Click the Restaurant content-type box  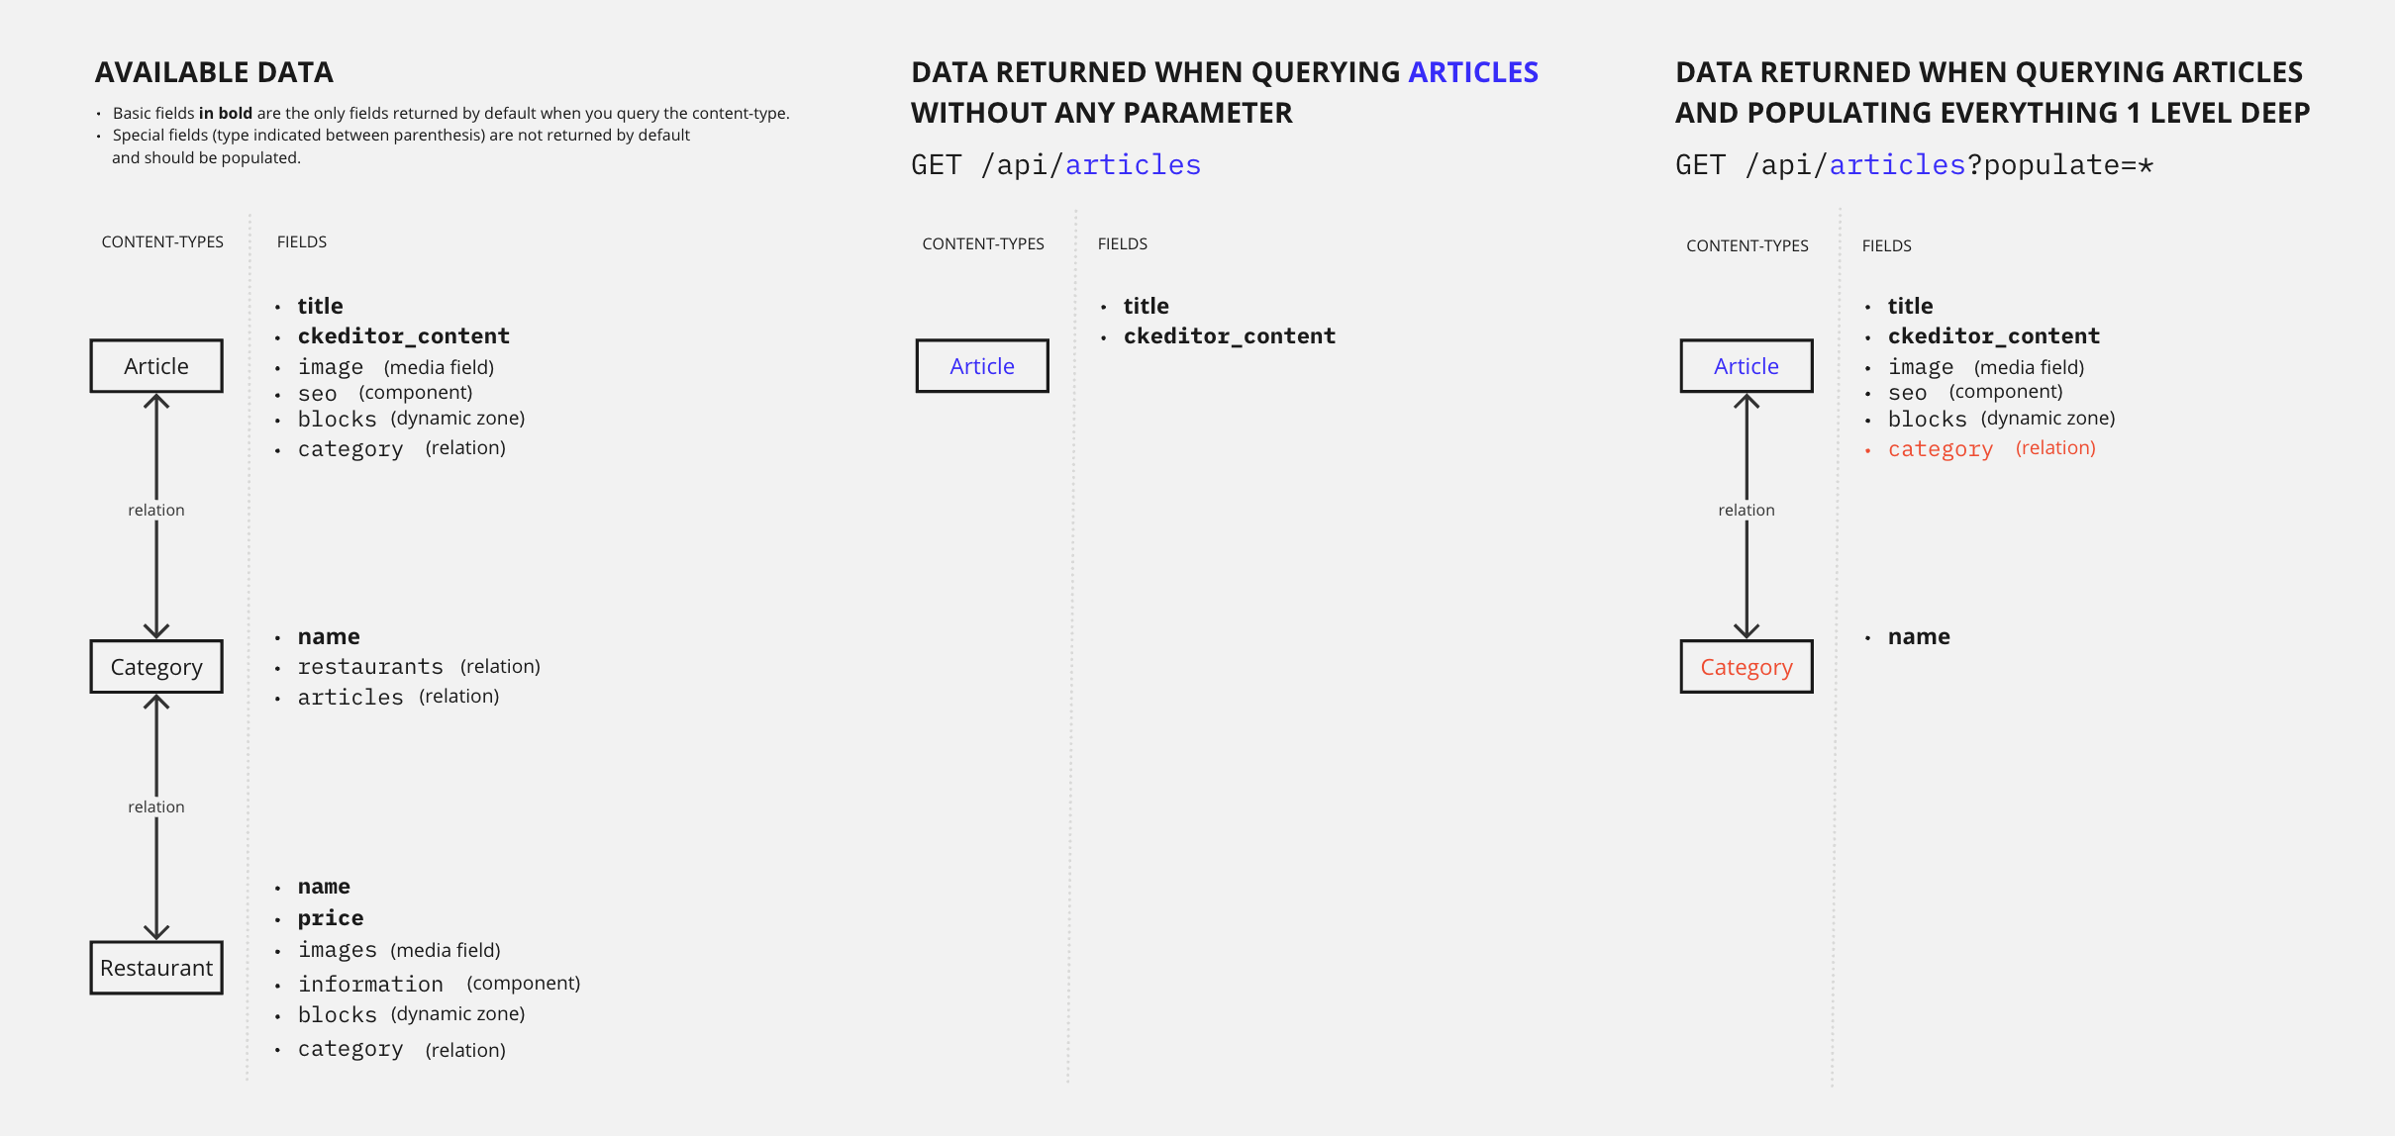pos(156,968)
